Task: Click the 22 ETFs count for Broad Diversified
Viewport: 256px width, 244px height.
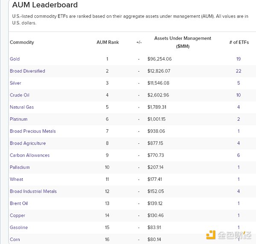Action: 239,71
